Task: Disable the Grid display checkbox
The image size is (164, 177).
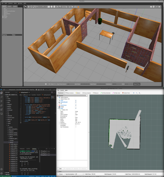Action: (76, 101)
